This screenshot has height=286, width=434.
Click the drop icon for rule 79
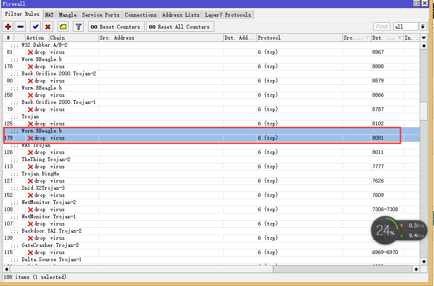(x=30, y=110)
